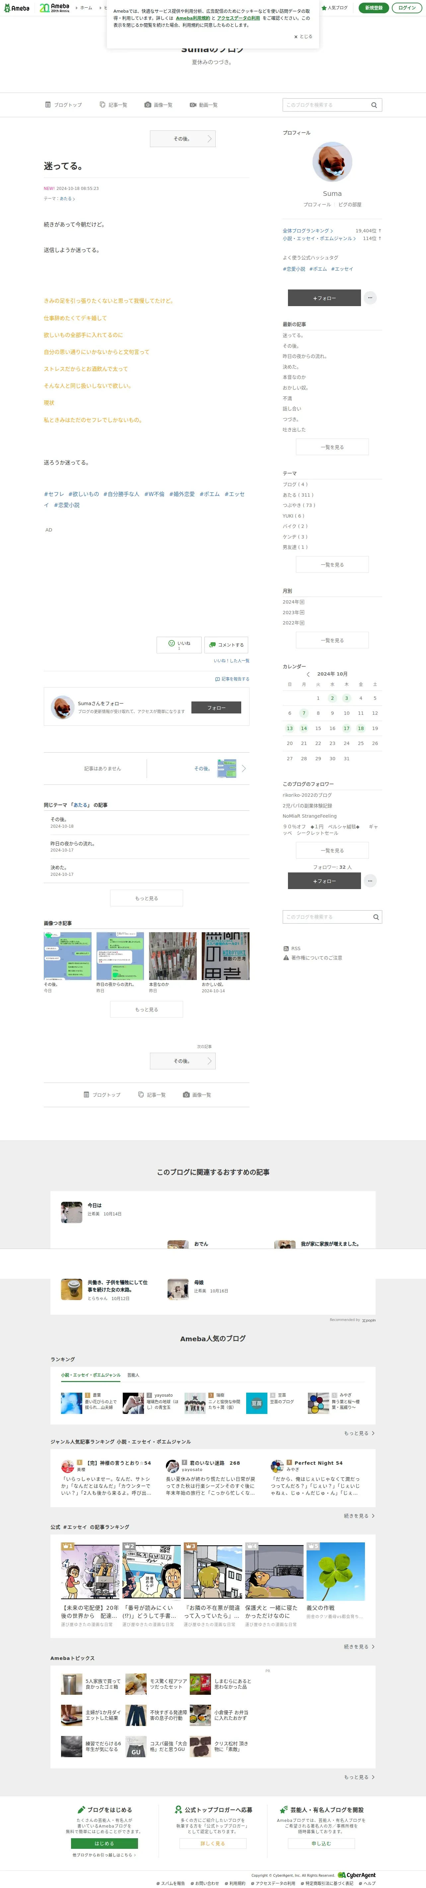This screenshot has height=1888, width=426.
Task: Click 申し込む button for celebrity blog
Action: click(x=321, y=1843)
